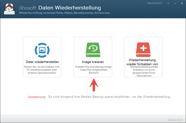Screen dimensions: 186x123
Task: Click the blue Datei wiederherstellen lifebuoy icon
Action: 42,50
